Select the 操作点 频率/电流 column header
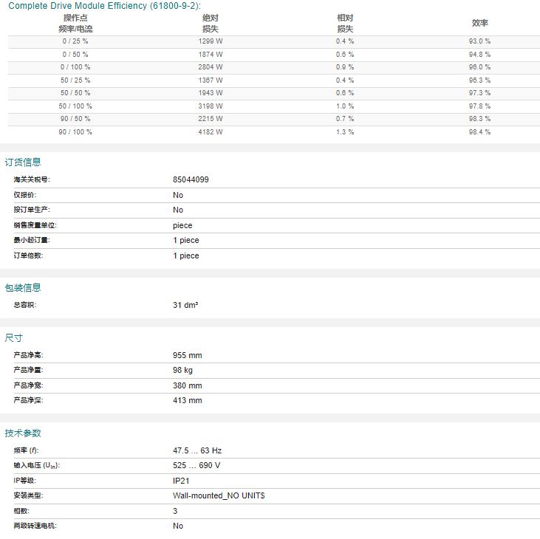Screen dimensions: 540x539 [75, 23]
